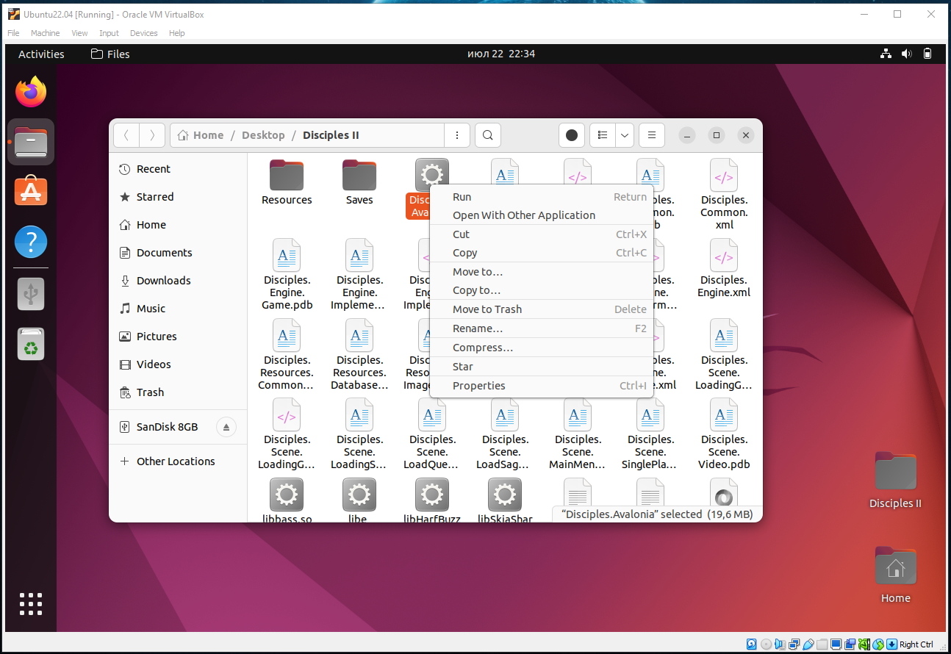Screen dimensions: 951x654
Task: Select Disciples.Engine.Game.pdb file
Action: coord(287,274)
